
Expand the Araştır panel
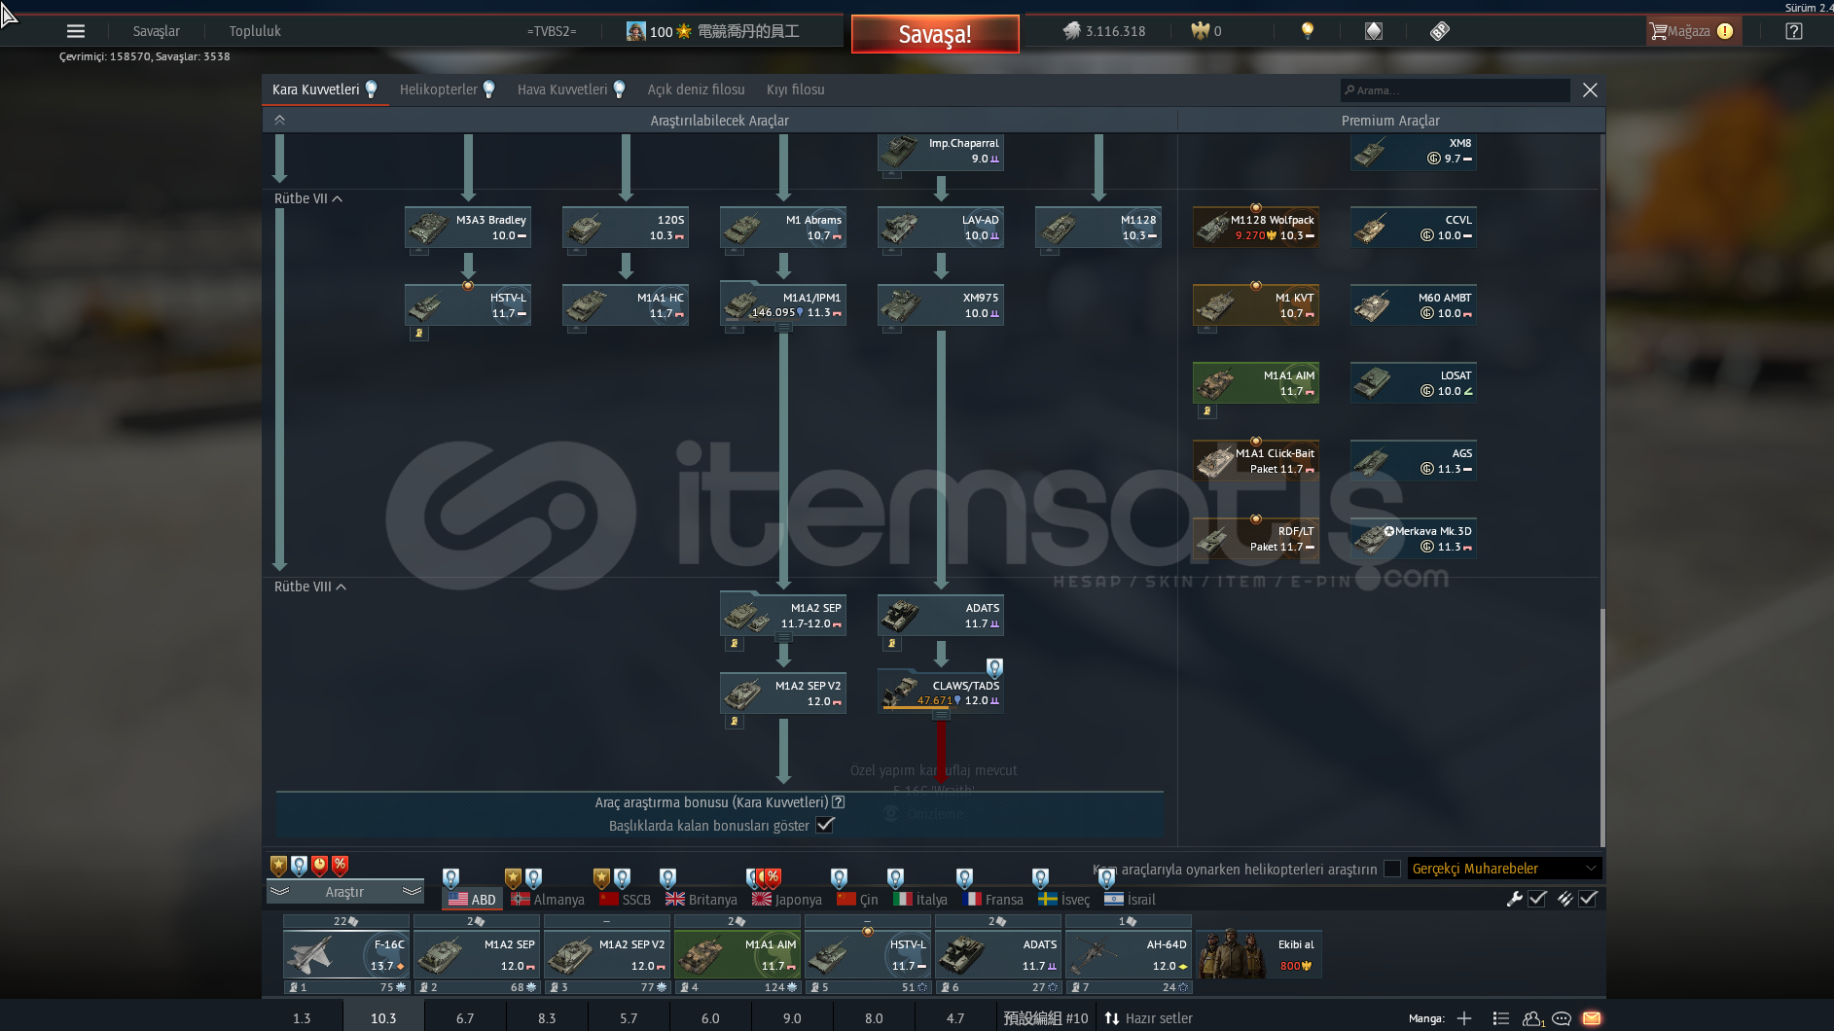[344, 892]
